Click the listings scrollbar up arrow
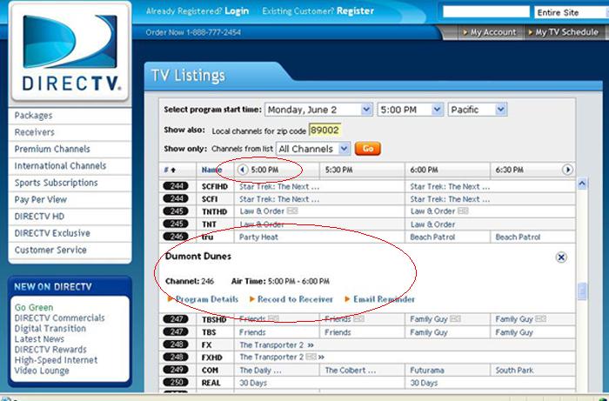609x401 pixels. tap(582, 184)
